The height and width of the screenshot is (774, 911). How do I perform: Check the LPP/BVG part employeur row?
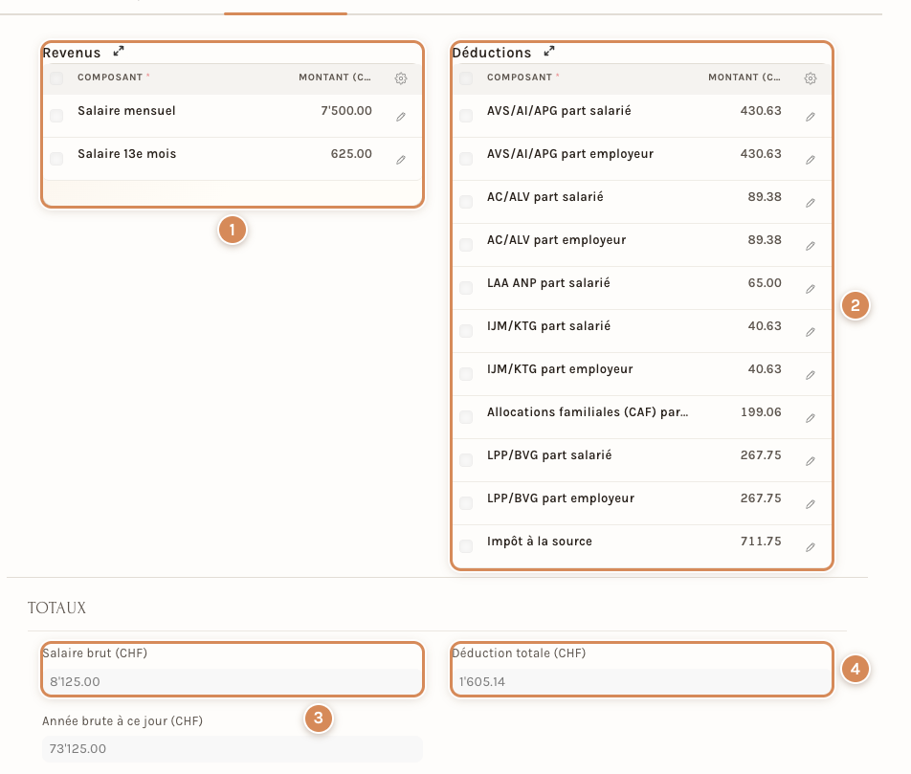click(466, 502)
